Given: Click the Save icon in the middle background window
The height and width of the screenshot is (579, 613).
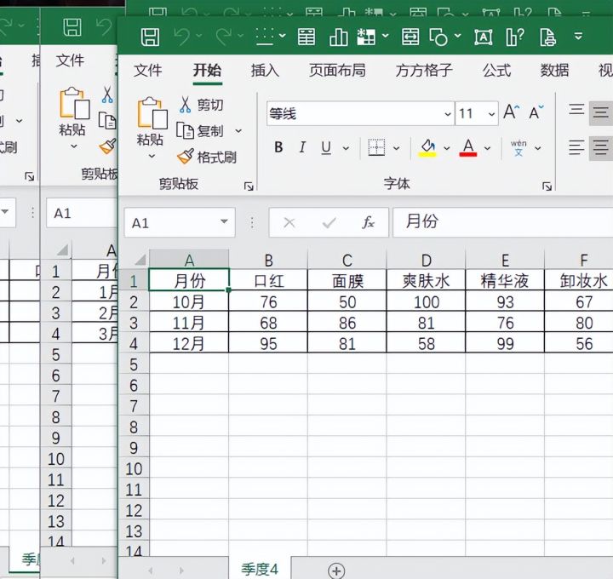Looking at the screenshot, I should pos(72,27).
